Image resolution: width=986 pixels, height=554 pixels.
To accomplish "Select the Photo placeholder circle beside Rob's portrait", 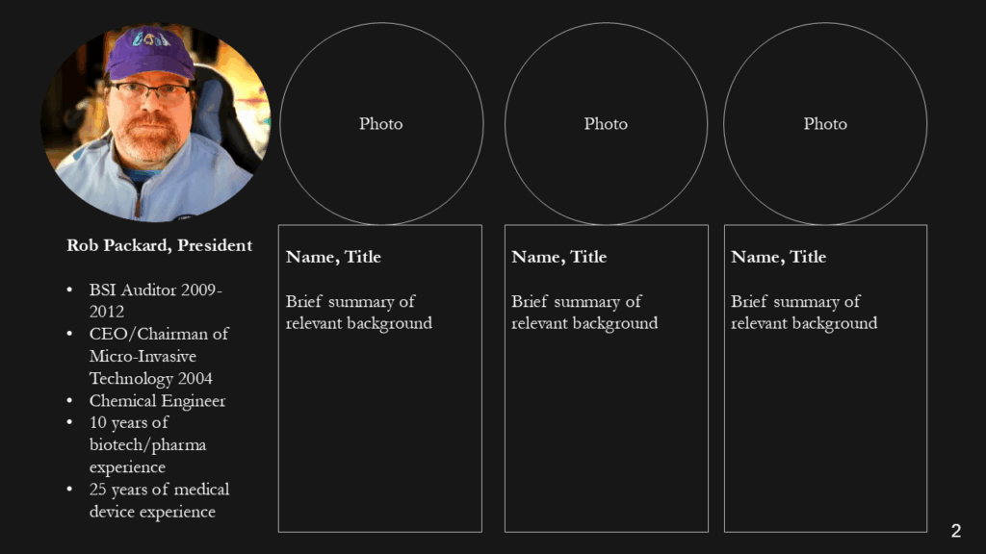I will 381,124.
